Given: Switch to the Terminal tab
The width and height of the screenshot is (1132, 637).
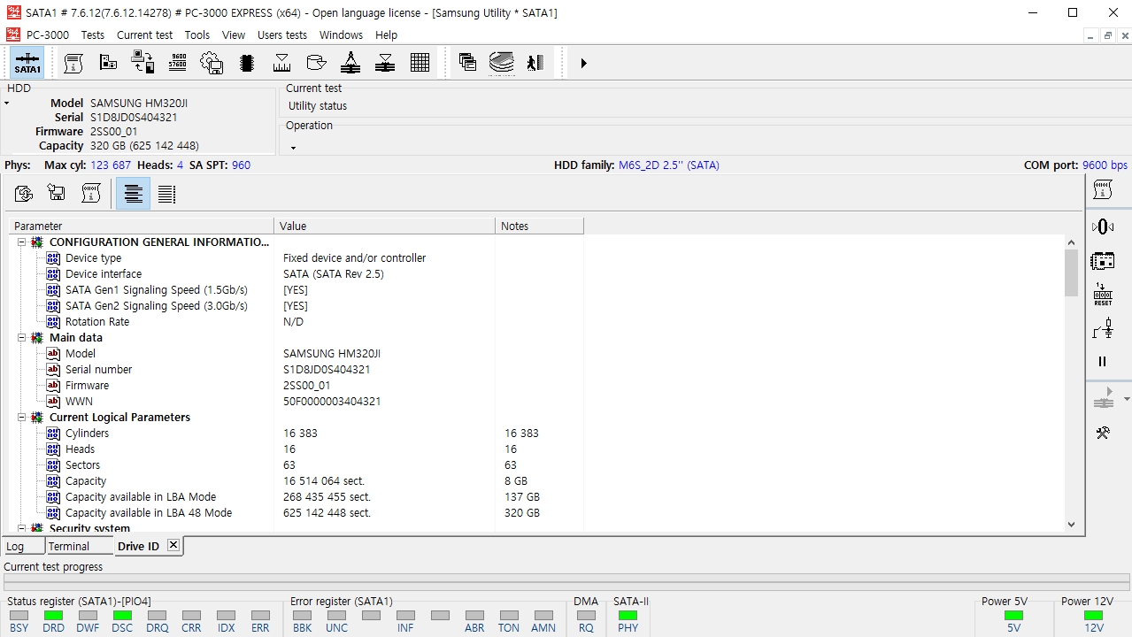Looking at the screenshot, I should point(69,546).
